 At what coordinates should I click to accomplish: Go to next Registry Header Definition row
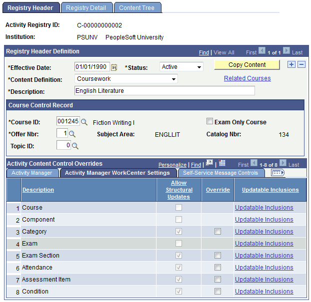click(286, 51)
